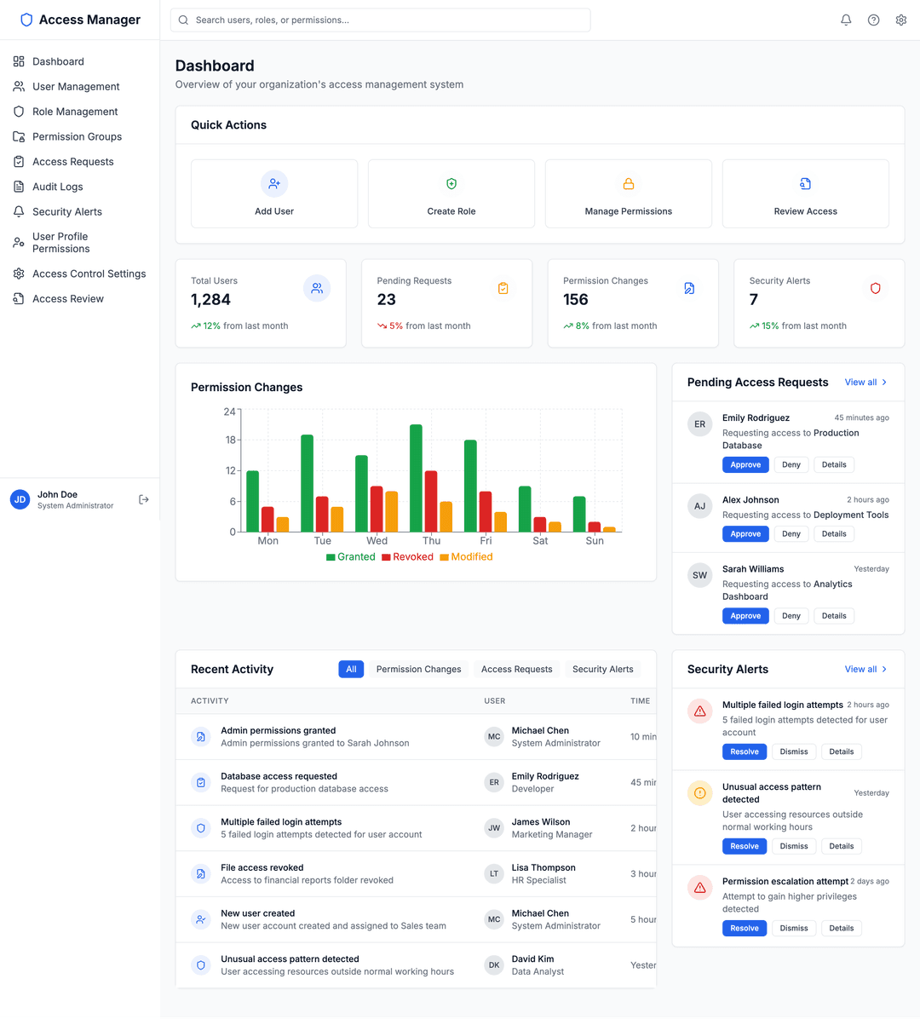The image size is (920, 1019).
Task: Click the help question mark icon
Action: click(873, 19)
